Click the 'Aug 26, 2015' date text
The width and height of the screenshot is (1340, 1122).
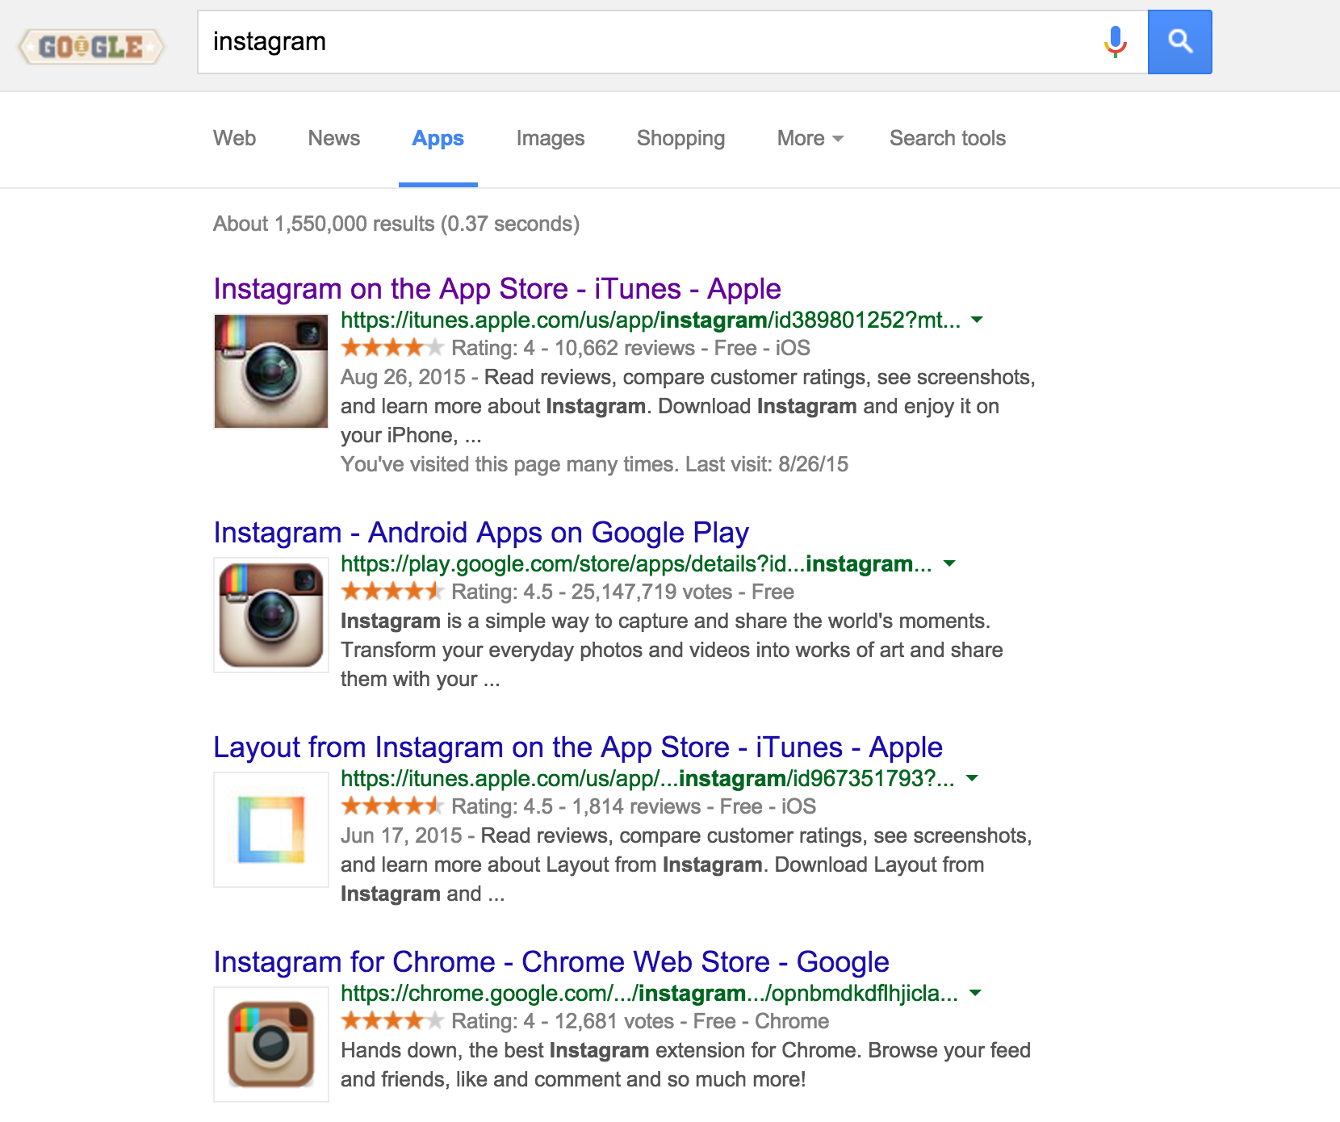pyautogui.click(x=403, y=377)
